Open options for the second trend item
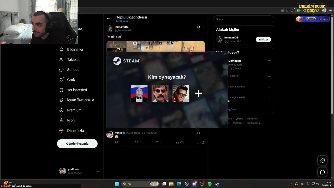 coord(269,77)
